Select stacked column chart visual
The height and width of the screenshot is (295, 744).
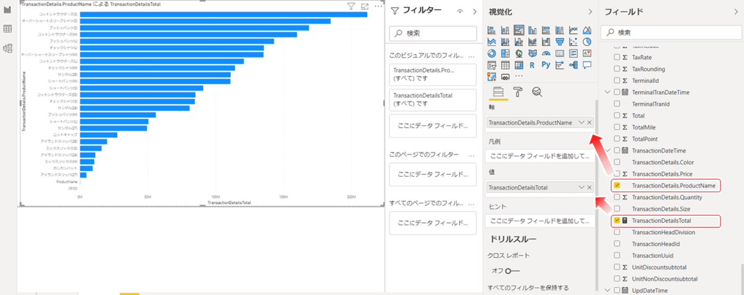click(x=505, y=30)
